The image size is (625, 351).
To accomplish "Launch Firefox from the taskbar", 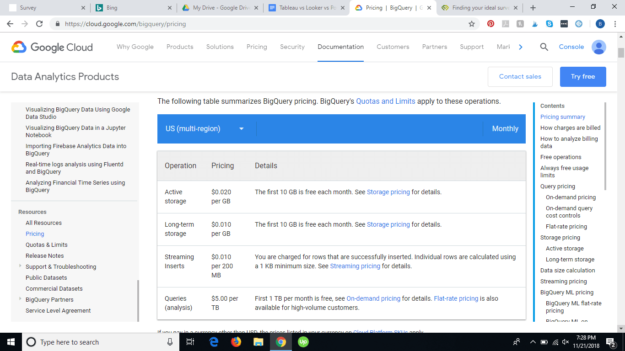I will [236, 342].
